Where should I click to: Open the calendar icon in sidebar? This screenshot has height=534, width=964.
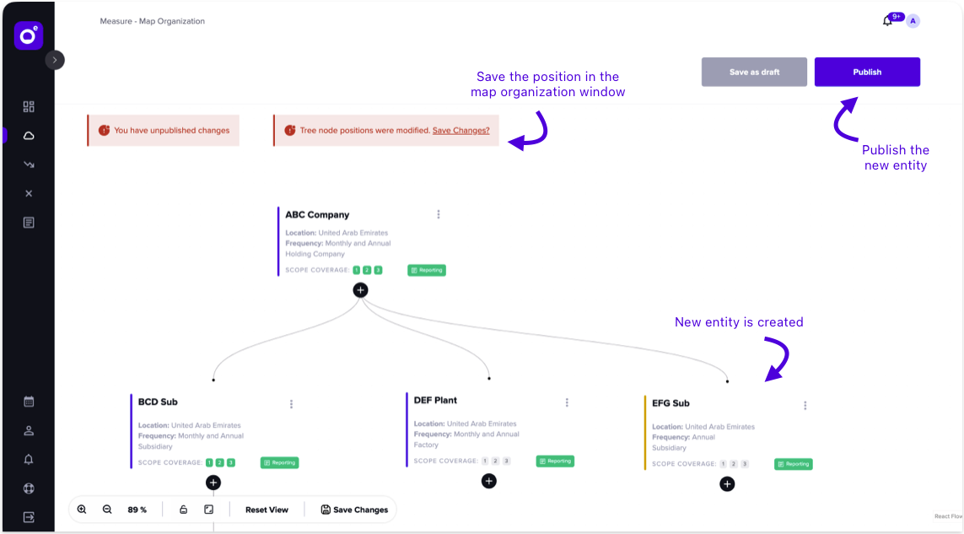(29, 402)
